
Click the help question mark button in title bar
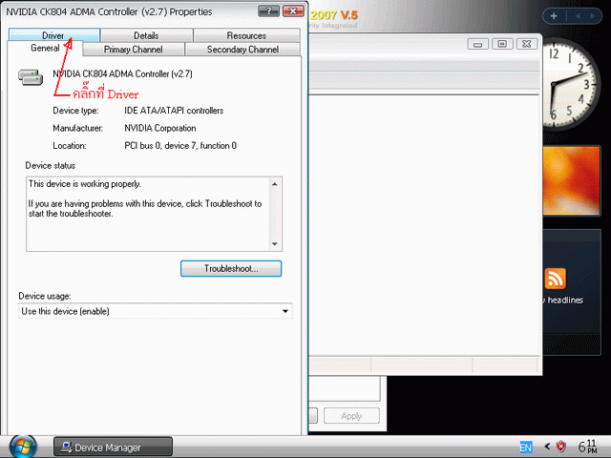pyautogui.click(x=268, y=10)
